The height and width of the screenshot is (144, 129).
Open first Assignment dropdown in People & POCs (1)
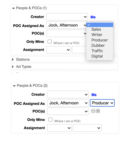[x=59, y=50]
